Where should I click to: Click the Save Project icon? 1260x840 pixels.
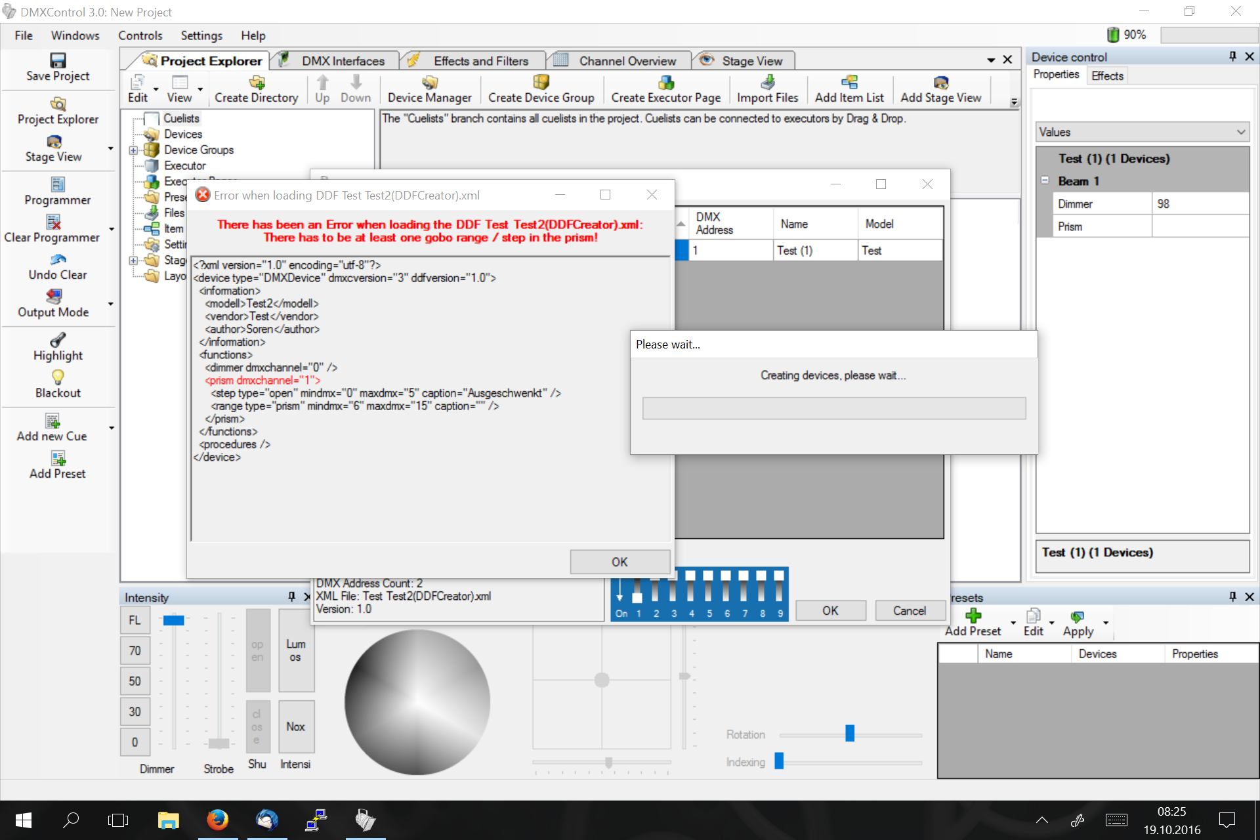coord(58,61)
